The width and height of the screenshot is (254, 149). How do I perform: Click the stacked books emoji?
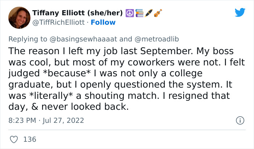coord(139,13)
